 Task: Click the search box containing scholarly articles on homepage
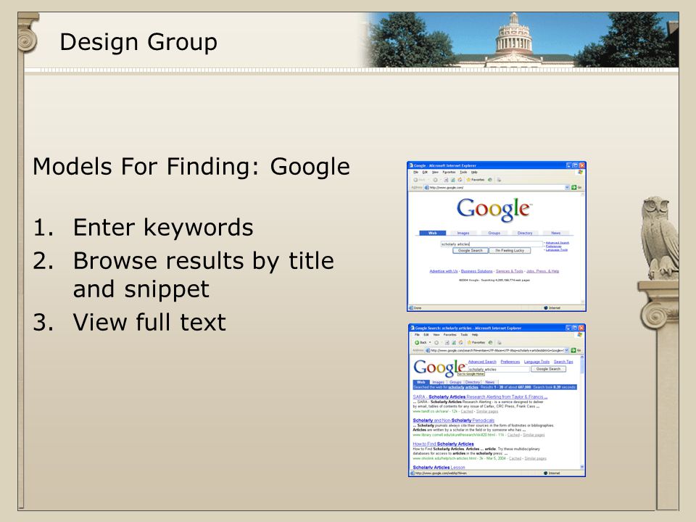[x=492, y=244]
